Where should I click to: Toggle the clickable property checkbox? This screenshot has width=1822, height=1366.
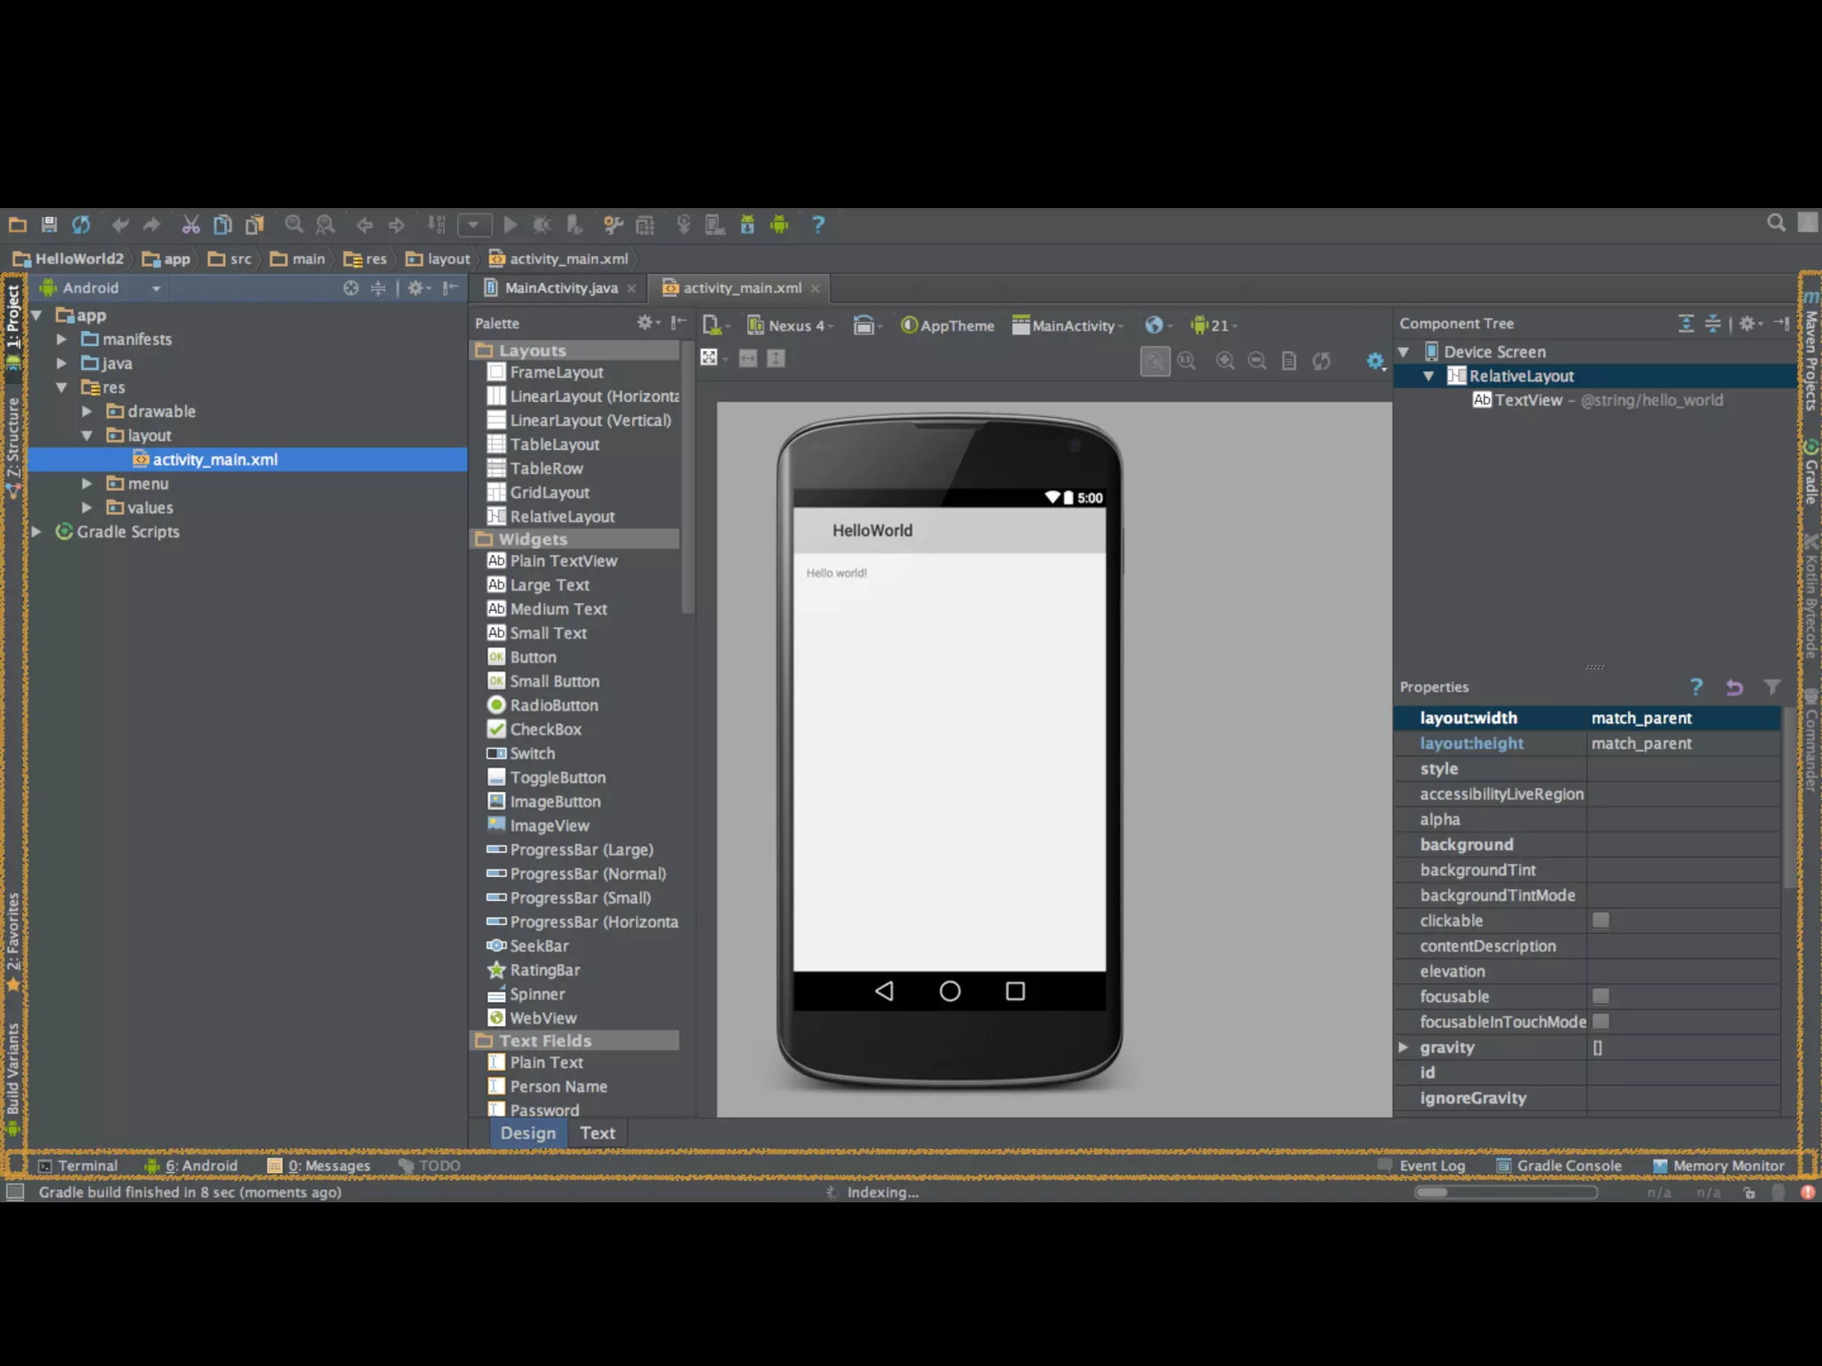[1600, 920]
